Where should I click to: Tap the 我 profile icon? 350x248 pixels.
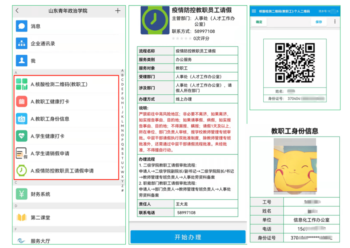(22, 61)
